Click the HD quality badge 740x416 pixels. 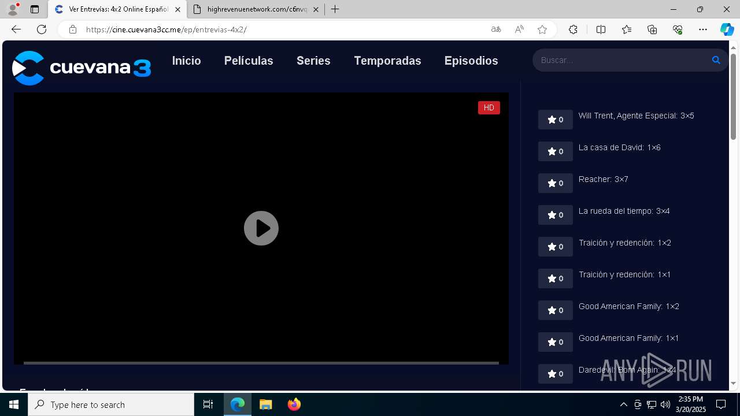click(489, 107)
